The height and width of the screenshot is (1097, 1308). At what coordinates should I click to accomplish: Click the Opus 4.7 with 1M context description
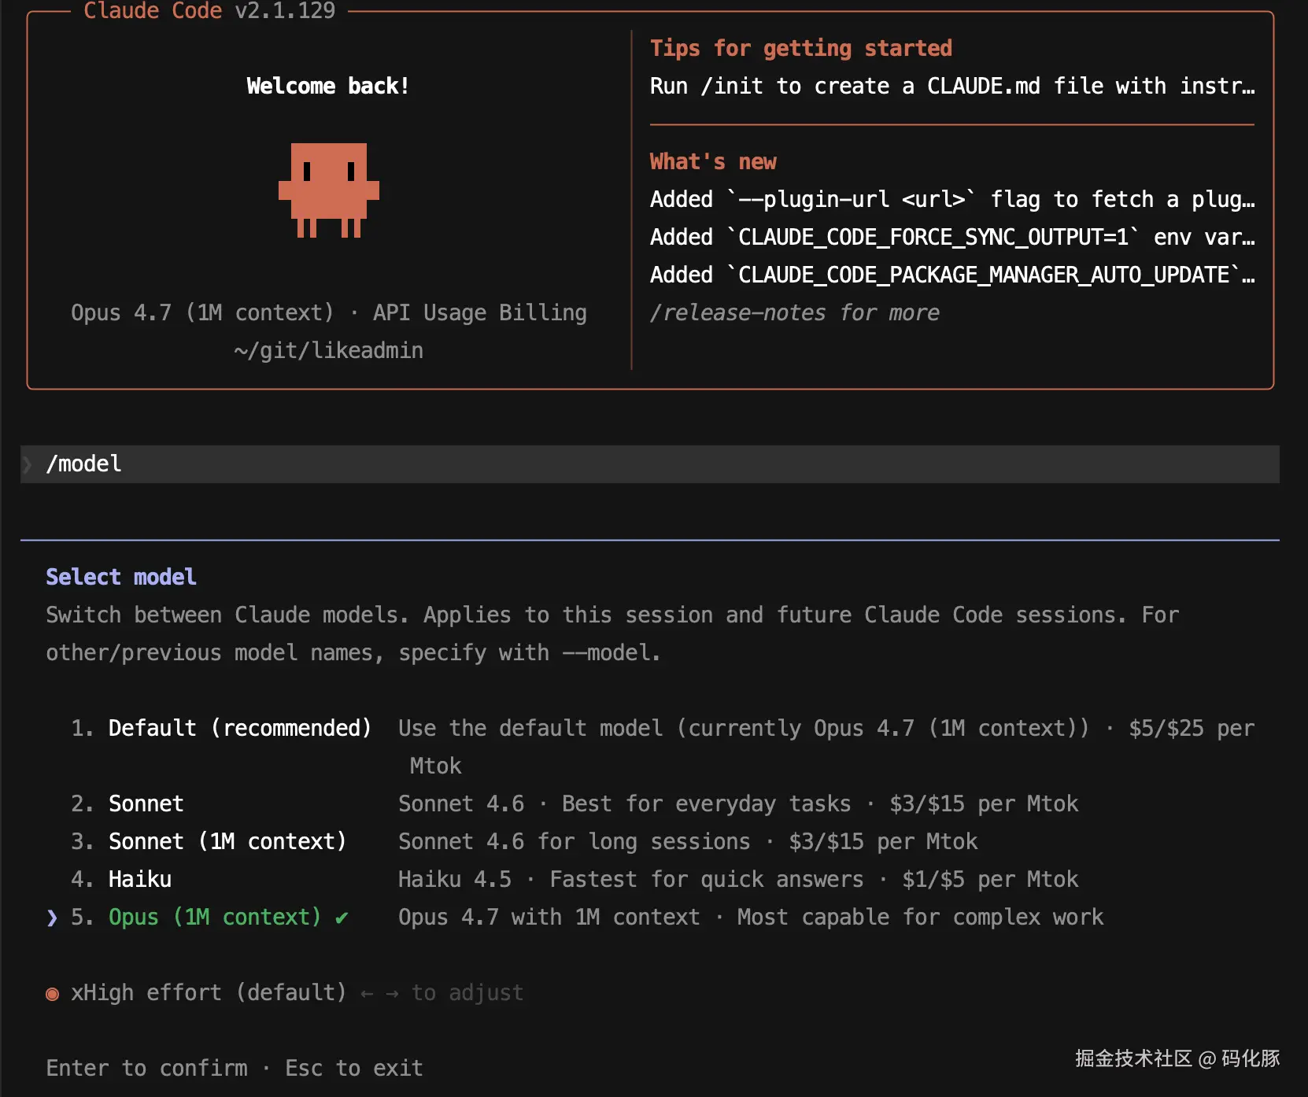coord(751,917)
